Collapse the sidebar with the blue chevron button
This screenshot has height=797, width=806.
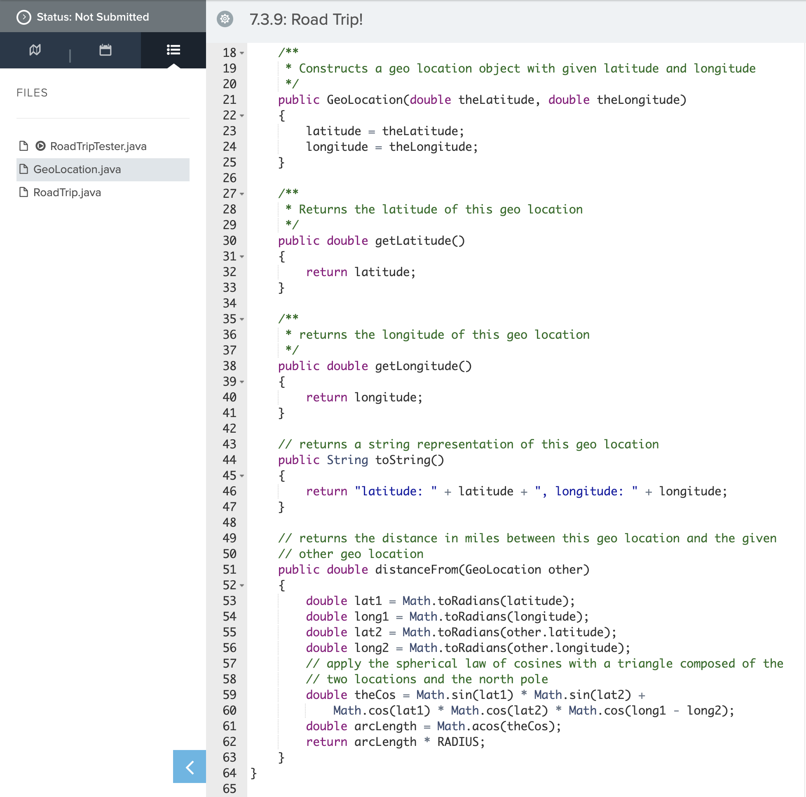[x=189, y=767]
